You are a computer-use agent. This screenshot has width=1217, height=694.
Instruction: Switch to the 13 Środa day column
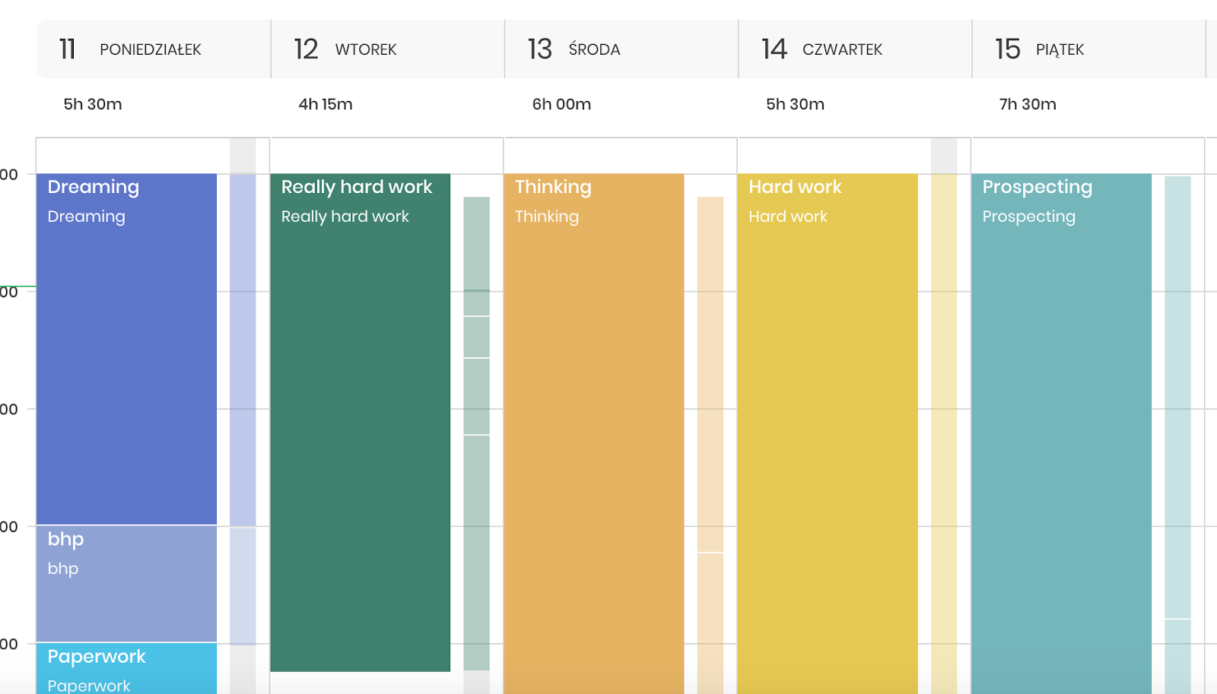pos(621,49)
